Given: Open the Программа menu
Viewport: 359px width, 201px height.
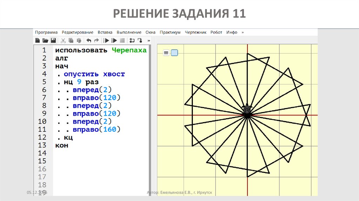Looking at the screenshot, I should click(46, 32).
